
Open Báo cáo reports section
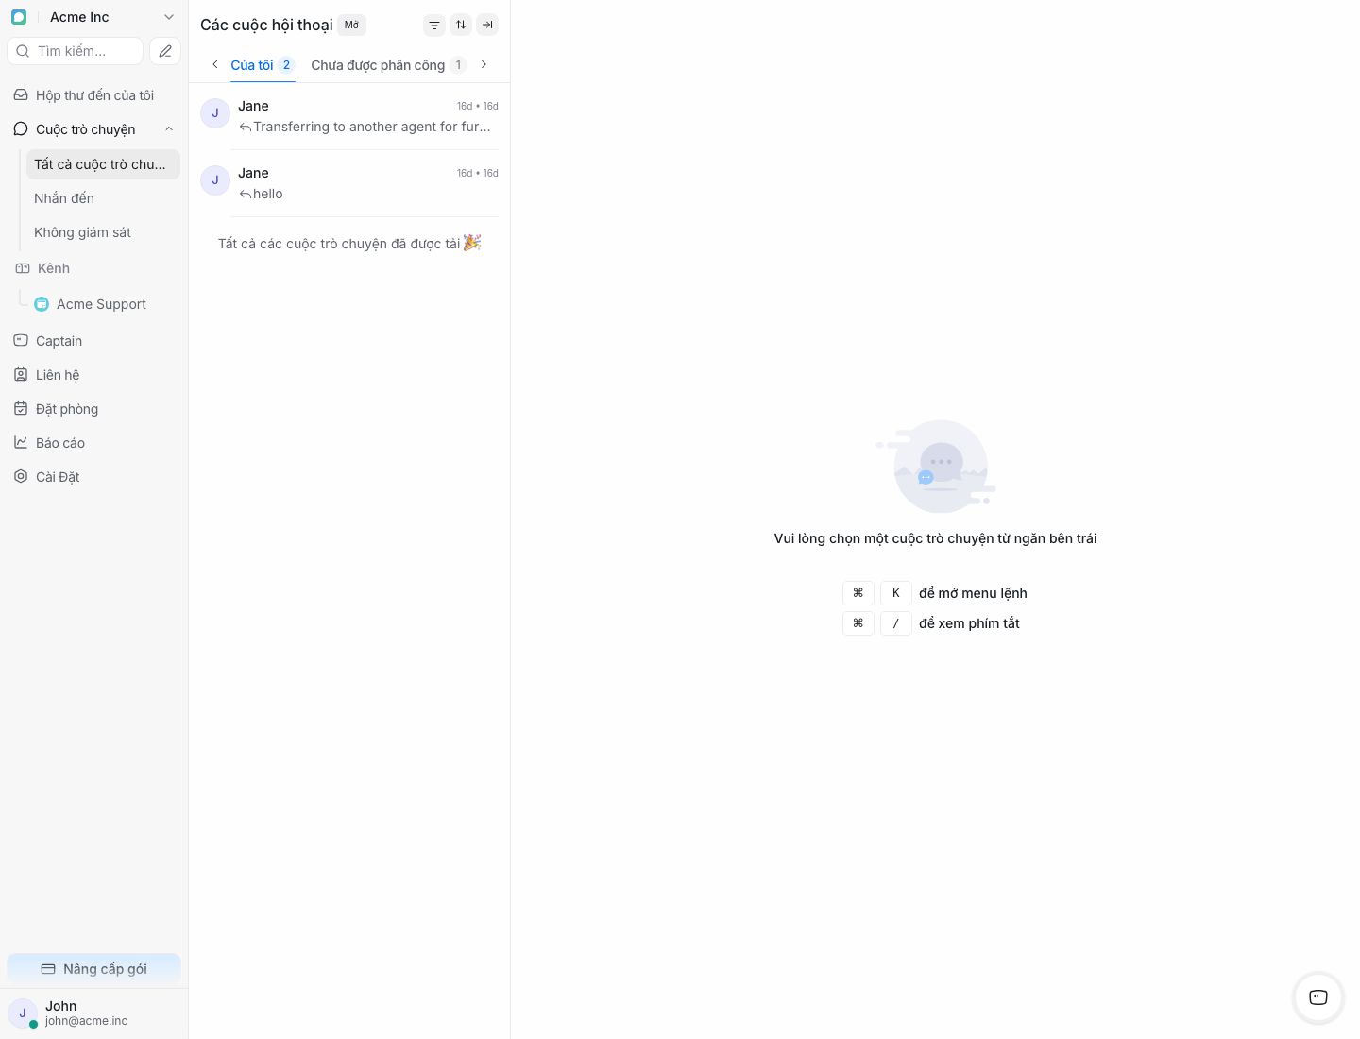60,443
